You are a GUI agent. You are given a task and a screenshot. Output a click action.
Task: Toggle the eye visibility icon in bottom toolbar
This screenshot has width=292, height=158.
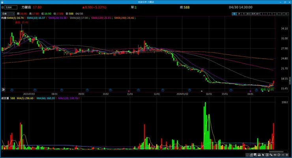[x=275, y=155]
